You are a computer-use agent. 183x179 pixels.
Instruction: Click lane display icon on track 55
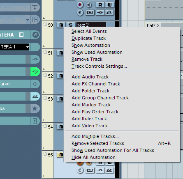[90, 170]
